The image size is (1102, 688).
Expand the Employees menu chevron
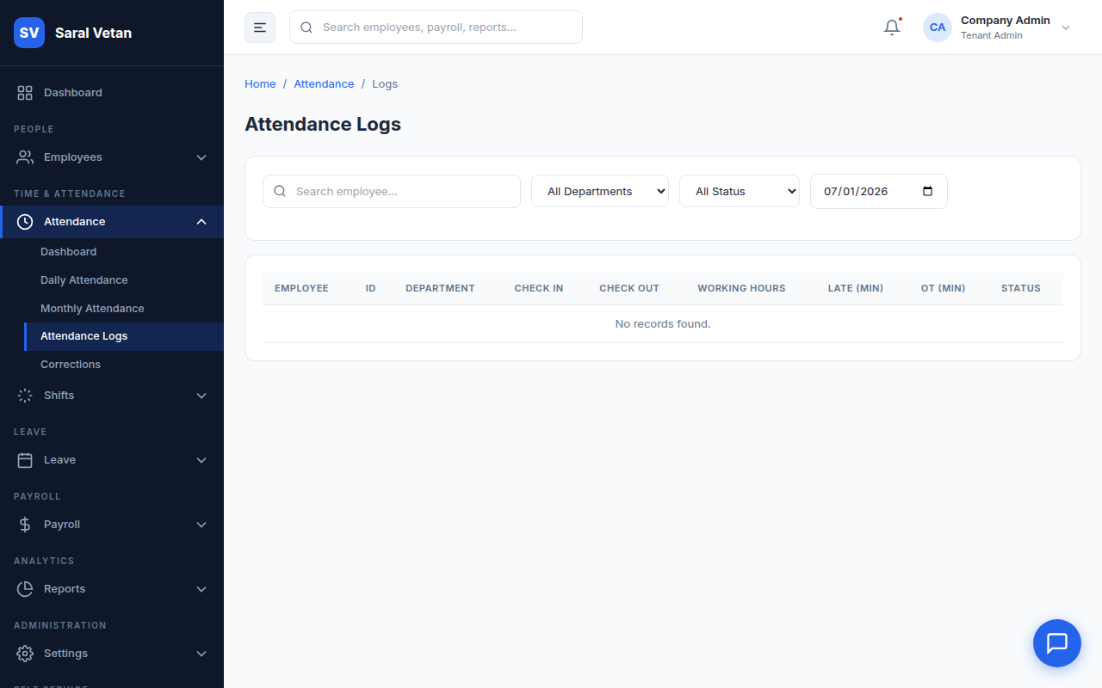pos(201,157)
